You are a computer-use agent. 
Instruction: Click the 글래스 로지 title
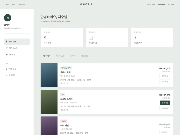[65, 72]
